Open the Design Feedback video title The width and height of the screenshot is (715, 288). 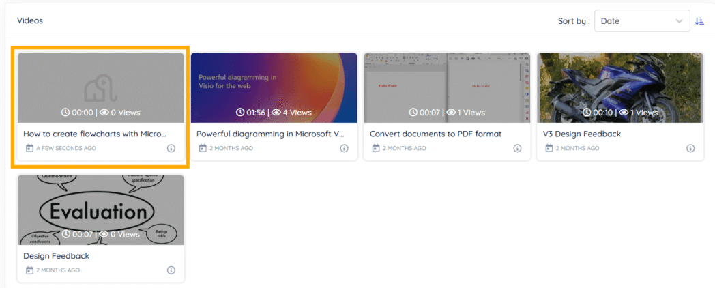point(56,256)
